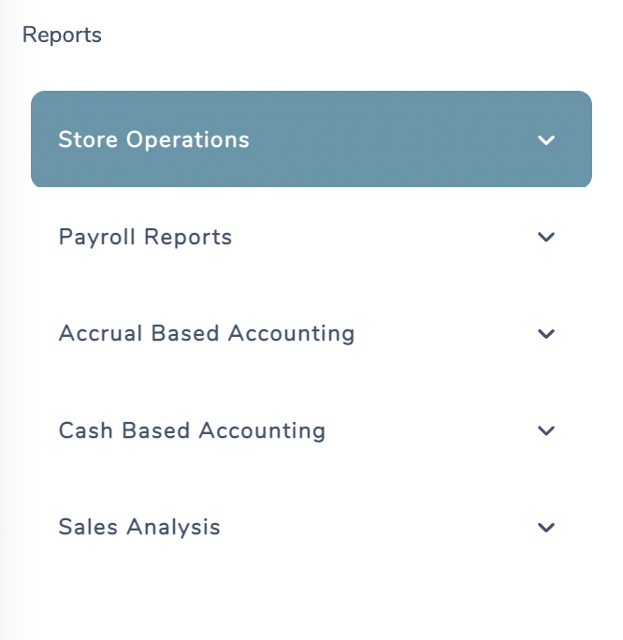Select the Payroll Reports menu label
This screenshot has width=623, height=640.
point(145,238)
